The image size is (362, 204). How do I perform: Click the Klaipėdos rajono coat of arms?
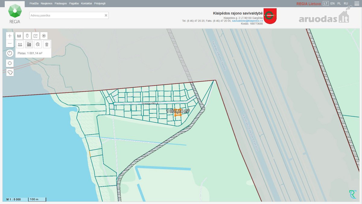(270, 16)
